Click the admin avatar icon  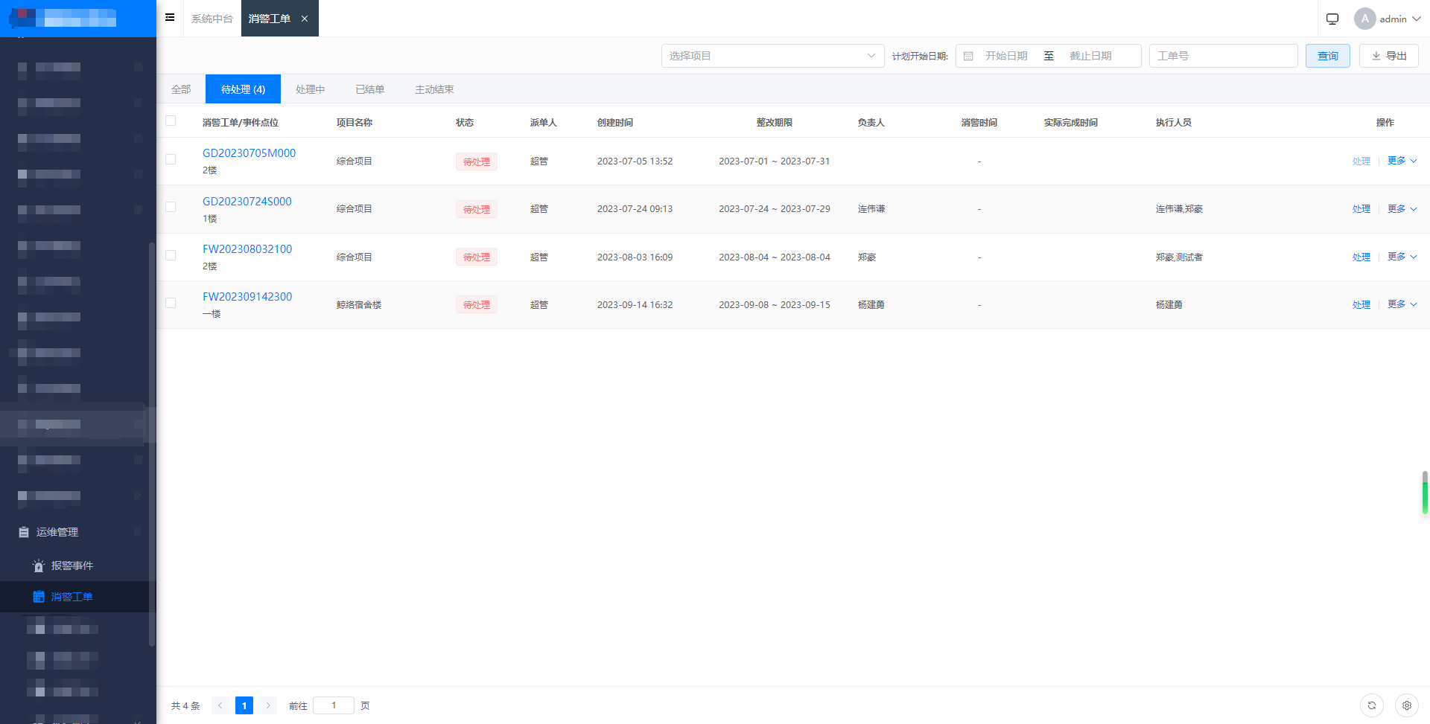[x=1364, y=19]
